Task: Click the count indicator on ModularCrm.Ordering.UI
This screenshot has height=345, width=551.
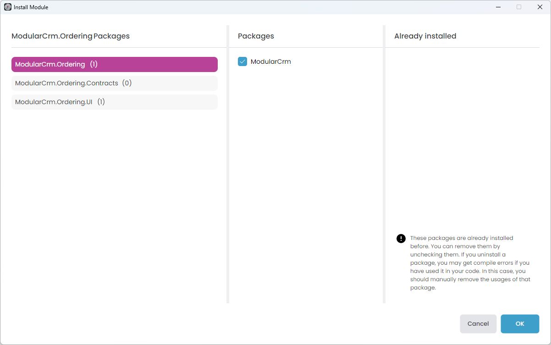Action: (x=101, y=101)
